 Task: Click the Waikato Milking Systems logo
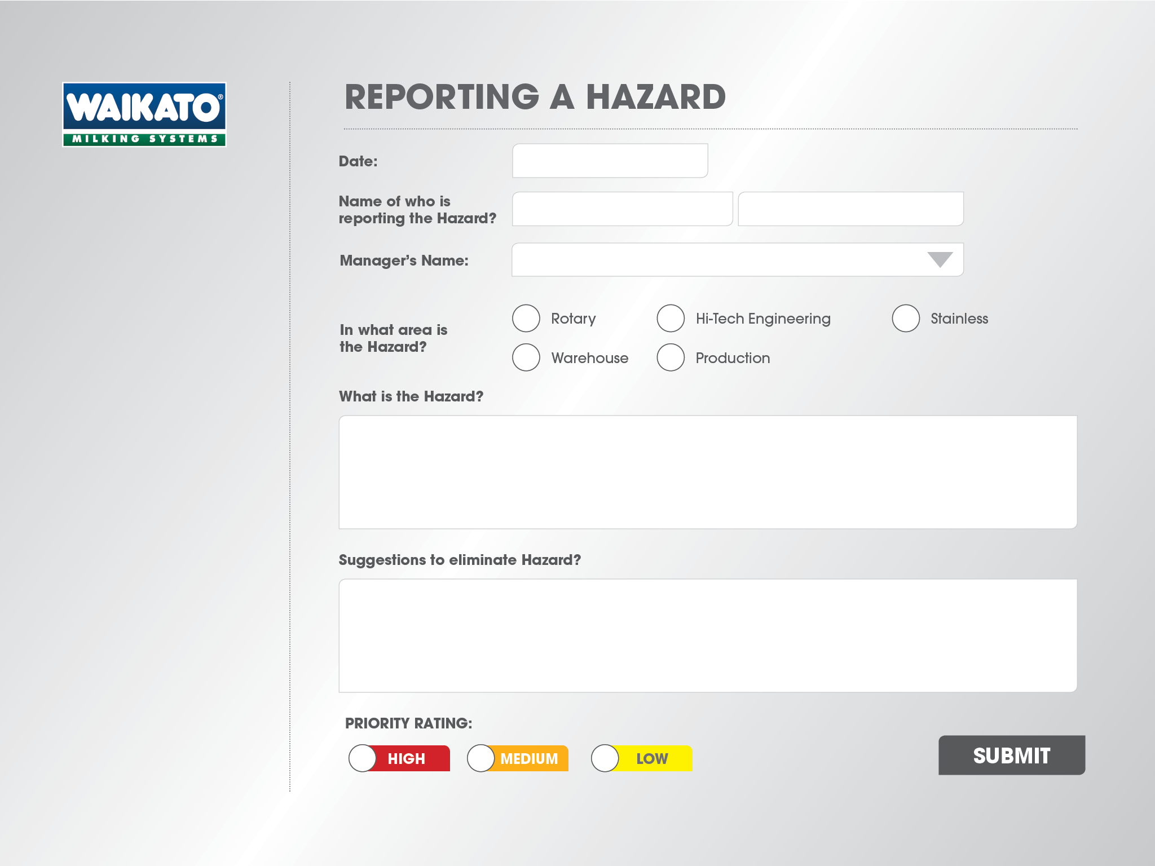(x=144, y=114)
